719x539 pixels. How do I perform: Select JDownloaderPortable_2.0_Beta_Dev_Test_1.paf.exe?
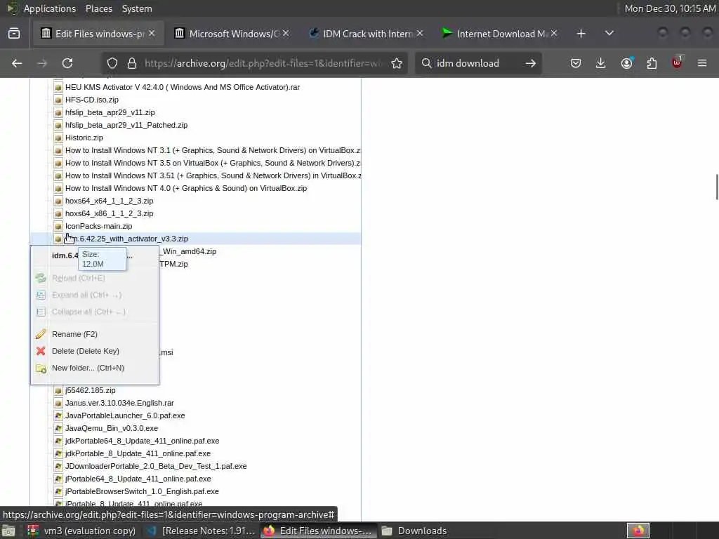156,466
